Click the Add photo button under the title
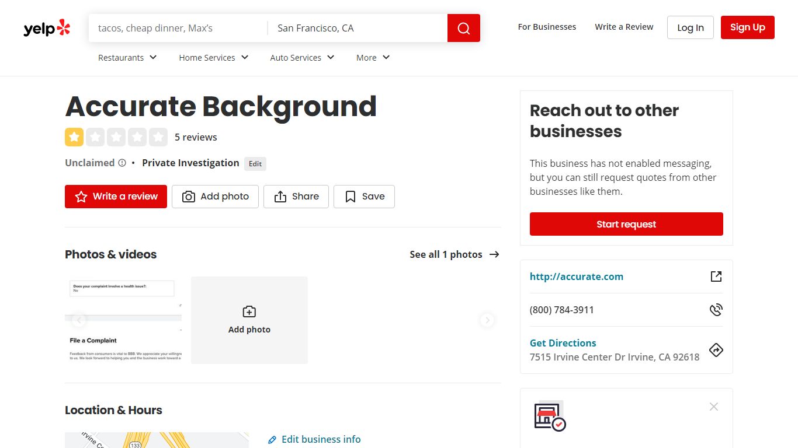This screenshot has width=798, height=448. point(215,197)
